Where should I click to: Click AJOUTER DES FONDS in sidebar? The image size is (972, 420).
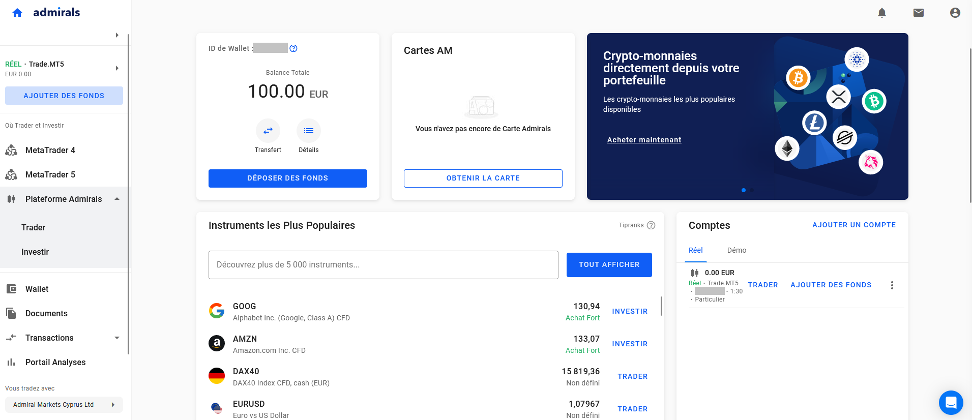(x=64, y=96)
